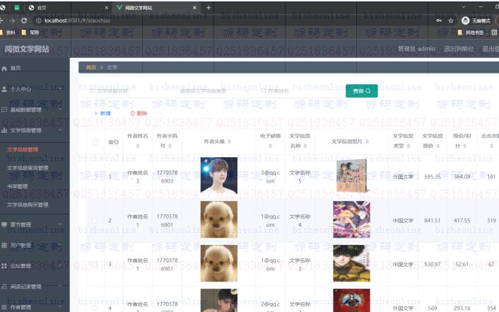This screenshot has width=499, height=312.
Task: Click the password key icon in address bar
Action: 439,21
